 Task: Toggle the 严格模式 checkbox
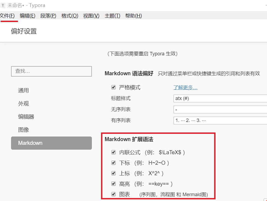(113, 87)
